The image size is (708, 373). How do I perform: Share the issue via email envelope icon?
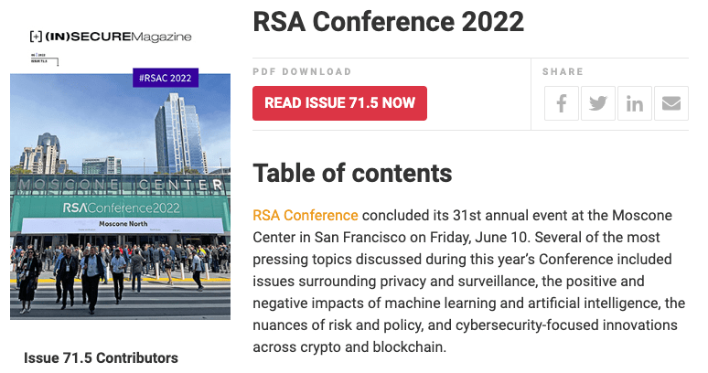pos(671,103)
